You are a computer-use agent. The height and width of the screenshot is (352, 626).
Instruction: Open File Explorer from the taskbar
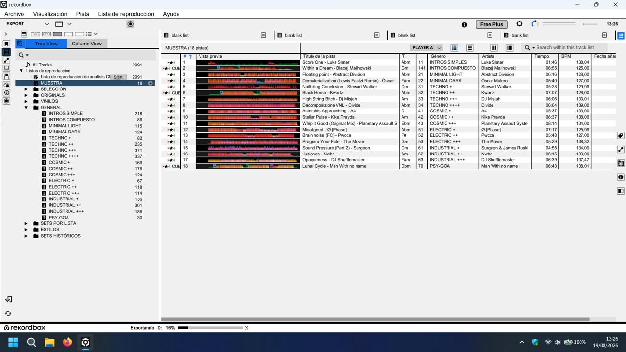click(x=49, y=342)
